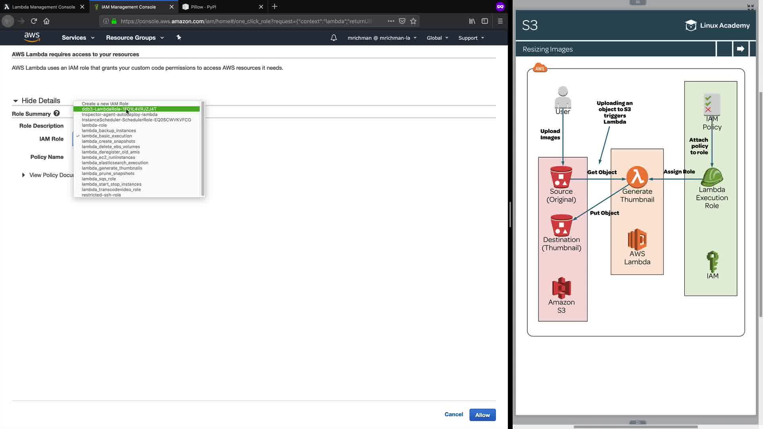Reload the page with the refresh icon
The image size is (763, 429).
tap(34, 21)
